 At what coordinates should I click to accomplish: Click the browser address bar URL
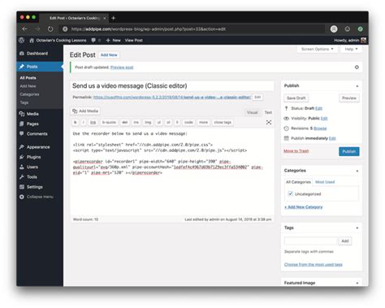coord(149,28)
